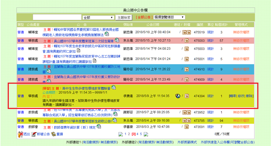Open the link globe icon left of attachment in row 474394
Screen dimensions: 271x146
pyautogui.click(x=178, y=96)
